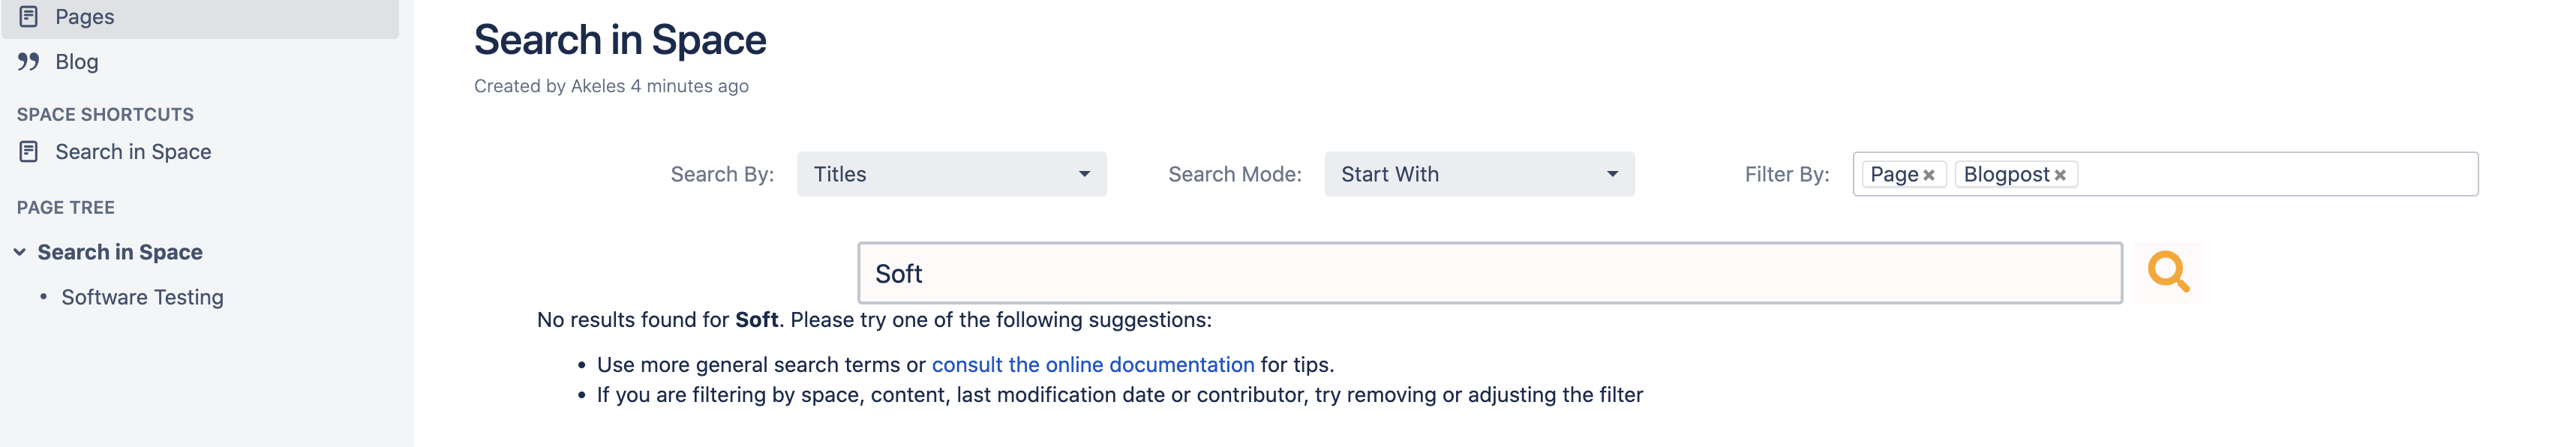Remove the Blogpost filter tag
The width and height of the screenshot is (2576, 447).
(x=2060, y=176)
